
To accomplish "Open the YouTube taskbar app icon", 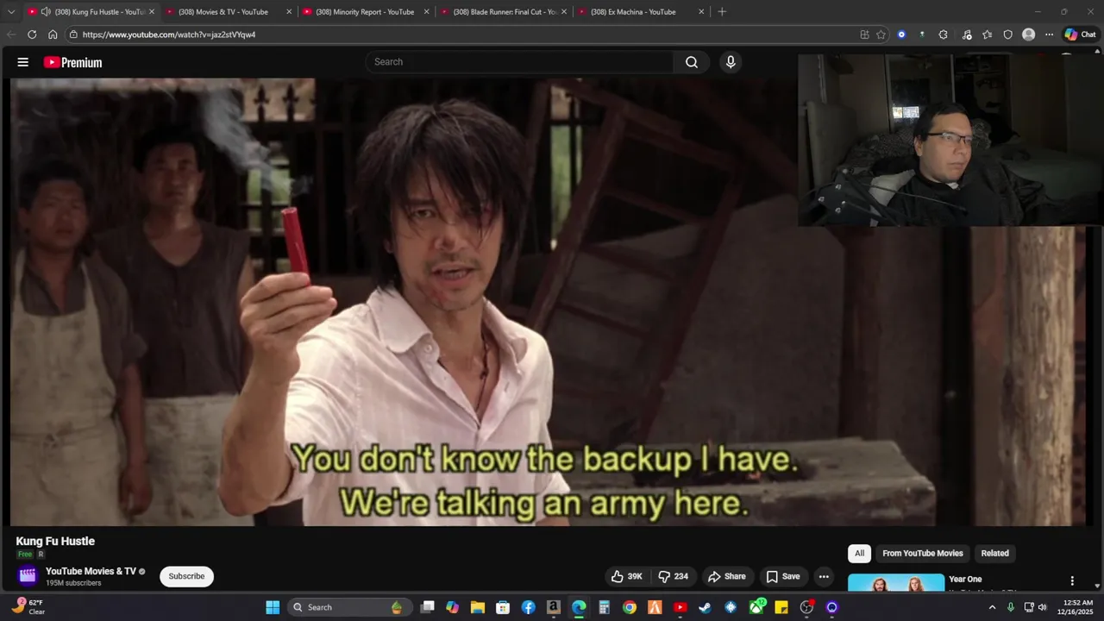I will coord(680,607).
